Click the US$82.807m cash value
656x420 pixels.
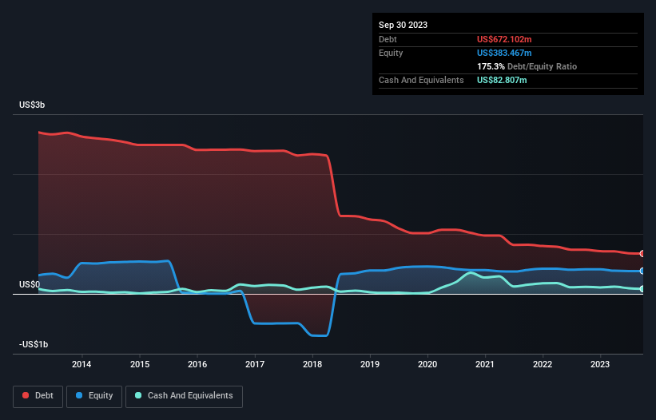point(502,80)
